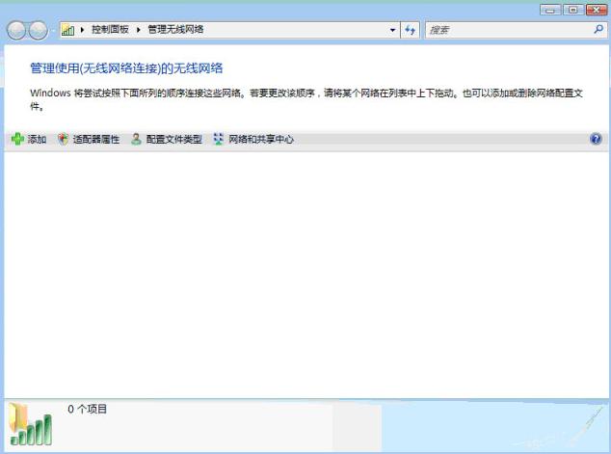Open the address bar history dropdown
The image size is (611, 454).
click(392, 30)
